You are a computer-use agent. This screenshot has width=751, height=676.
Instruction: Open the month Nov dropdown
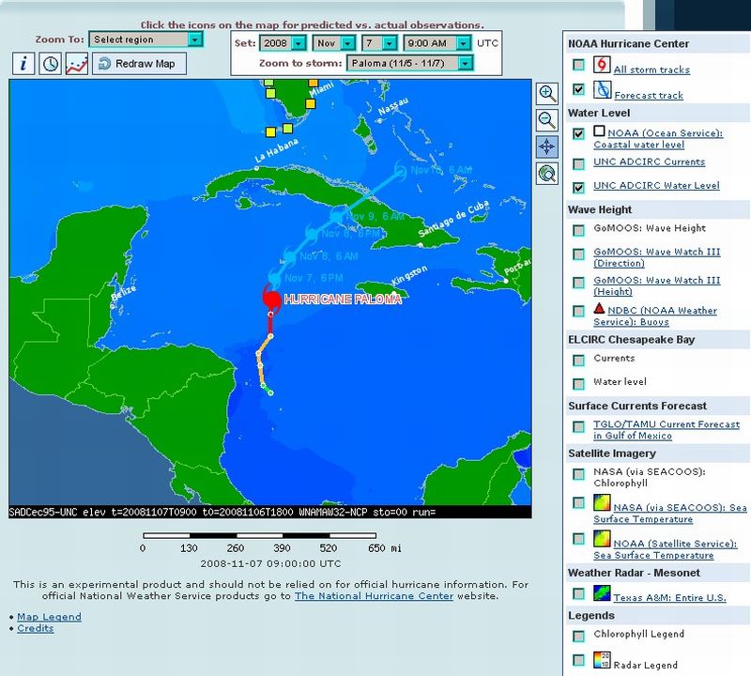[334, 43]
